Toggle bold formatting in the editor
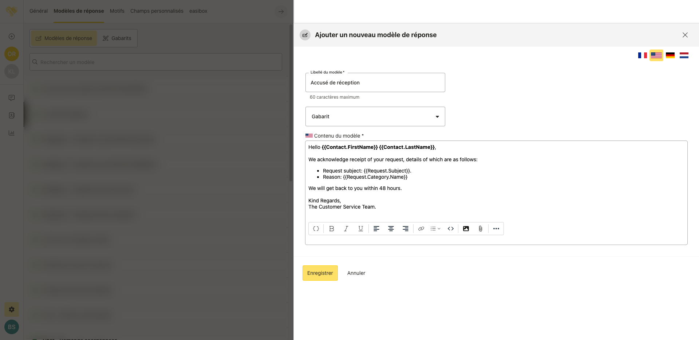Screen dimensions: 699x340 click(331, 229)
